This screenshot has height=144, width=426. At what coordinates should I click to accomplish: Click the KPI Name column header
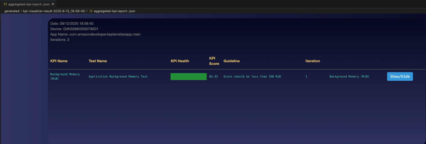coord(59,61)
